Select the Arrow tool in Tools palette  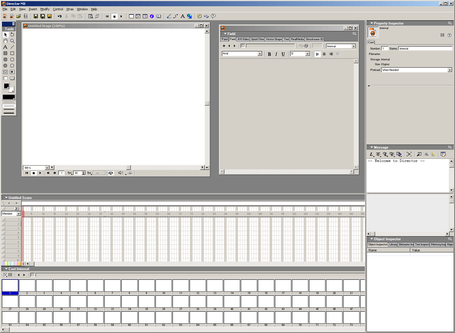click(x=5, y=35)
